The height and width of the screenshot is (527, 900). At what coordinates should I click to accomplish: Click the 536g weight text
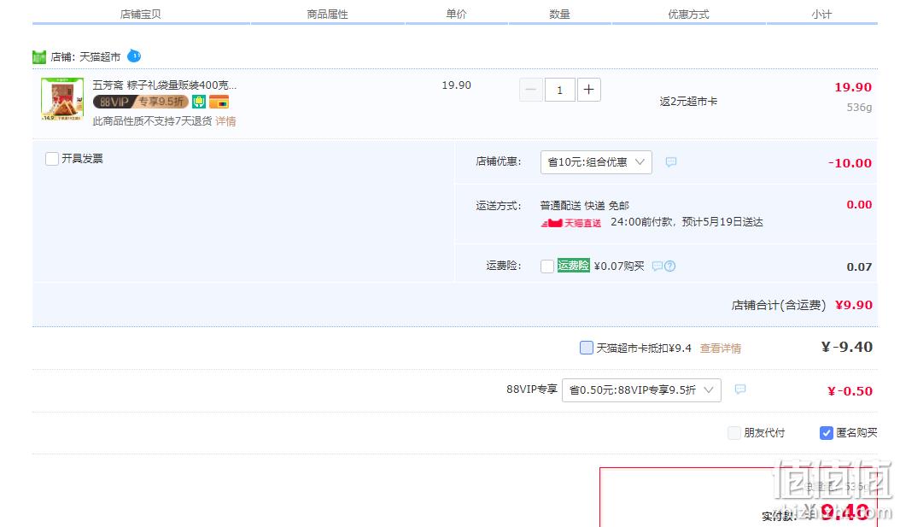(x=859, y=108)
